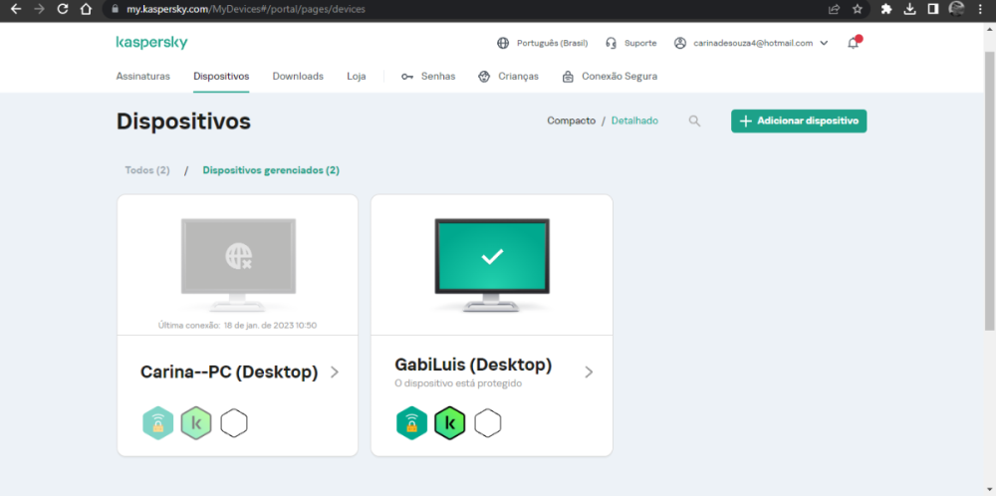Click the browser profile avatar
This screenshot has width=996, height=496.
(x=956, y=9)
